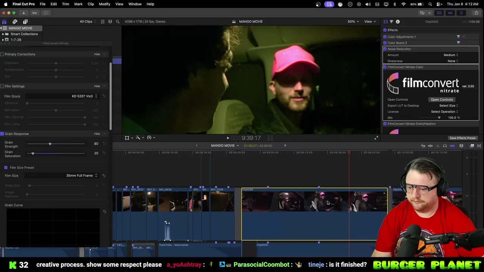The width and height of the screenshot is (484, 272).
Task: Click the Import Media arrow icon
Action: click(x=23, y=13)
